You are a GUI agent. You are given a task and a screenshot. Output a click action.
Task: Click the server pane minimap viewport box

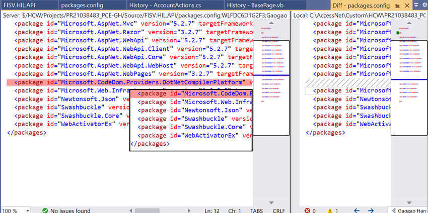pos(271,88)
